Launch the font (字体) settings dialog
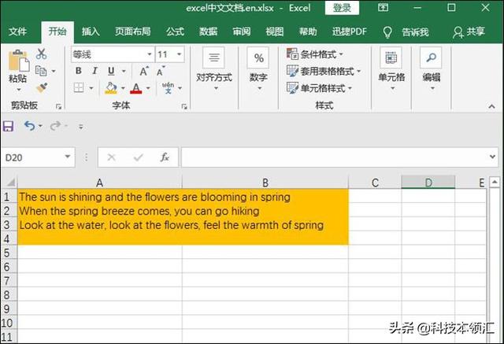This screenshot has width=504, height=344. coord(184,106)
